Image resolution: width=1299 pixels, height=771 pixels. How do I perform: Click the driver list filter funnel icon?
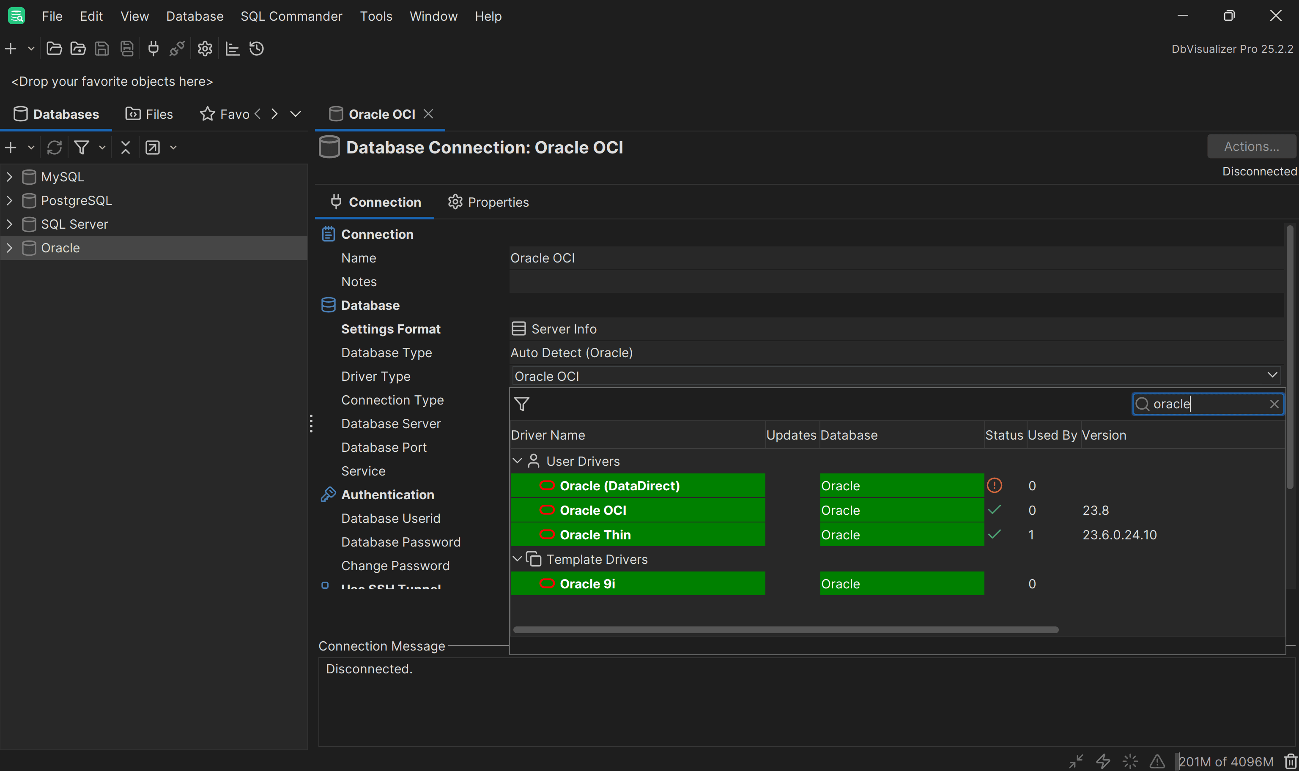522,404
